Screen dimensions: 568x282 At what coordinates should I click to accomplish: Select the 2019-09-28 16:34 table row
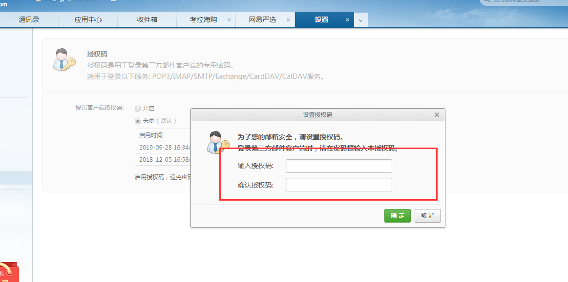[x=163, y=147]
